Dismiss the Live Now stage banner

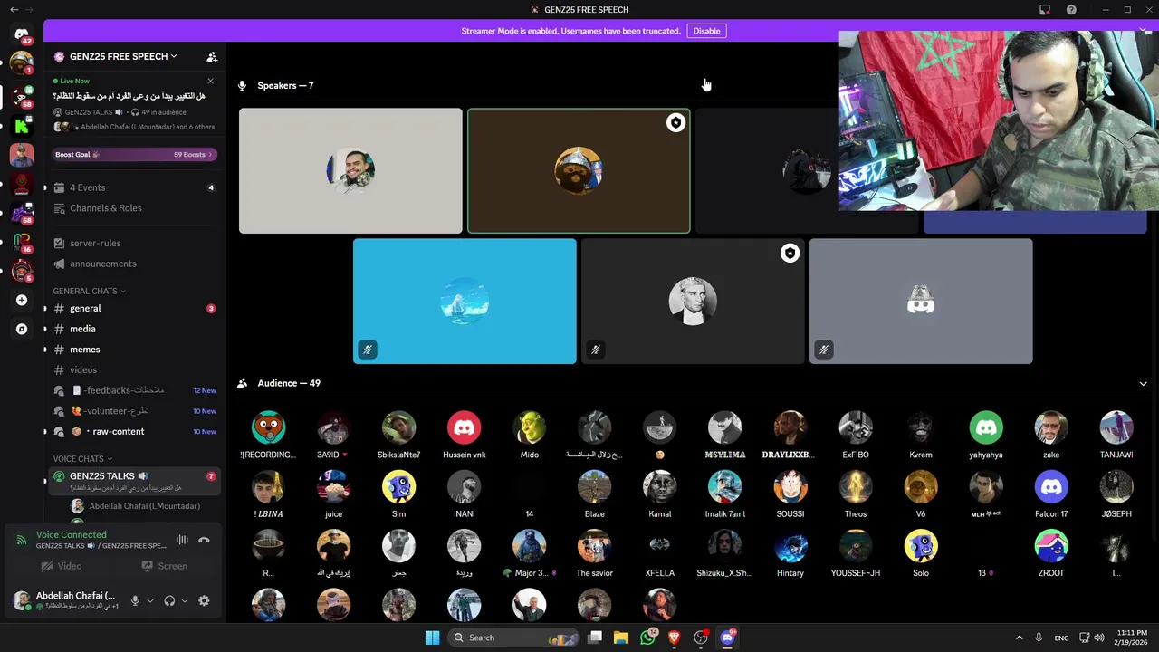210,81
